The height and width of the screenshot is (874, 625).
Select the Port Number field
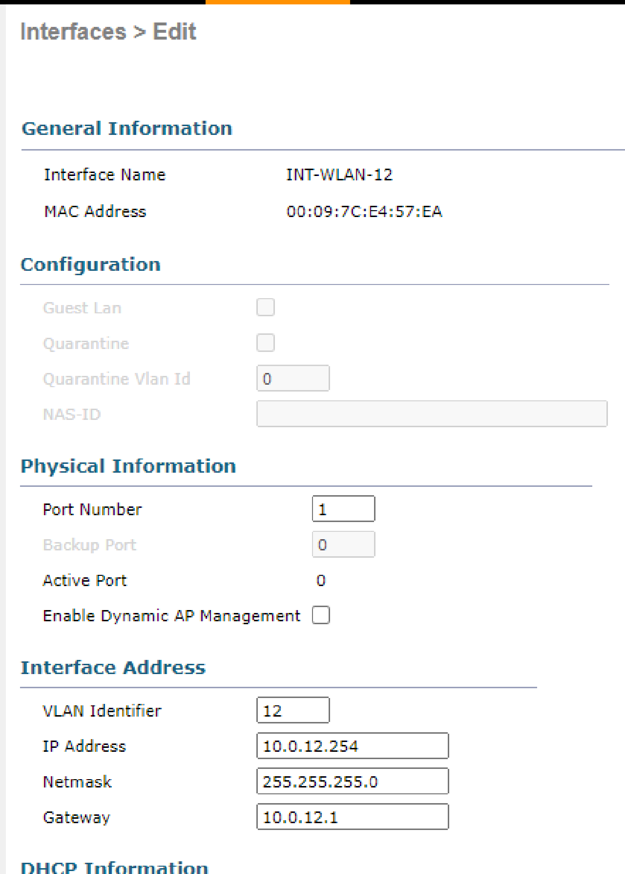point(343,508)
